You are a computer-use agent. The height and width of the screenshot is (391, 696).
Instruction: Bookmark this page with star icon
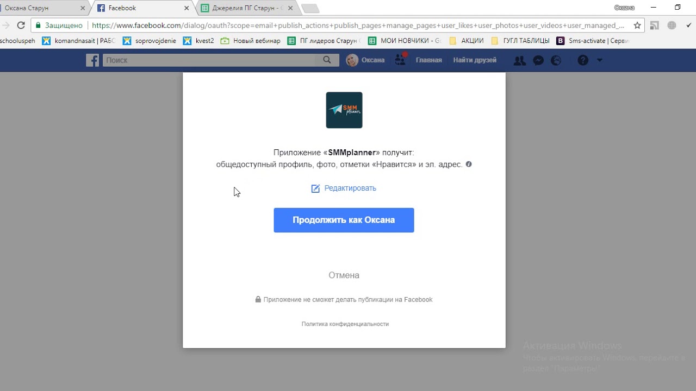637,26
